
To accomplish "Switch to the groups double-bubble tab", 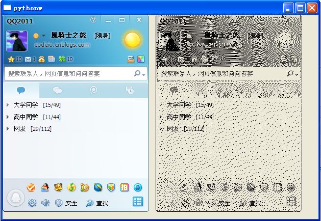I will click(57, 90).
